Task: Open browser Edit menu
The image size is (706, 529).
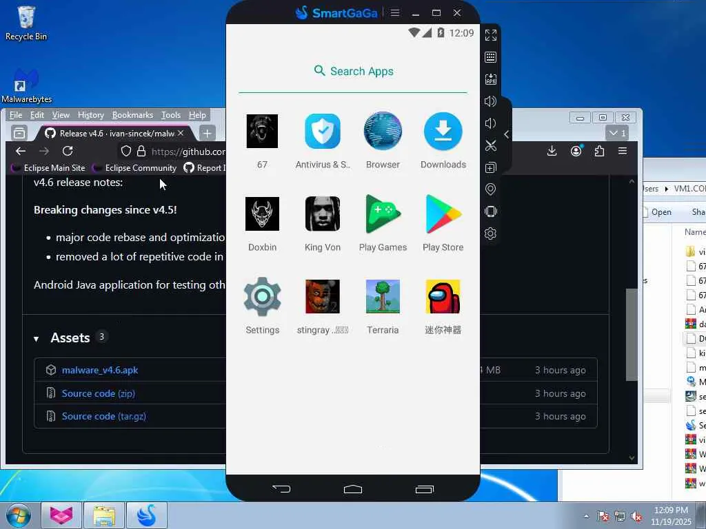Action: [x=37, y=115]
